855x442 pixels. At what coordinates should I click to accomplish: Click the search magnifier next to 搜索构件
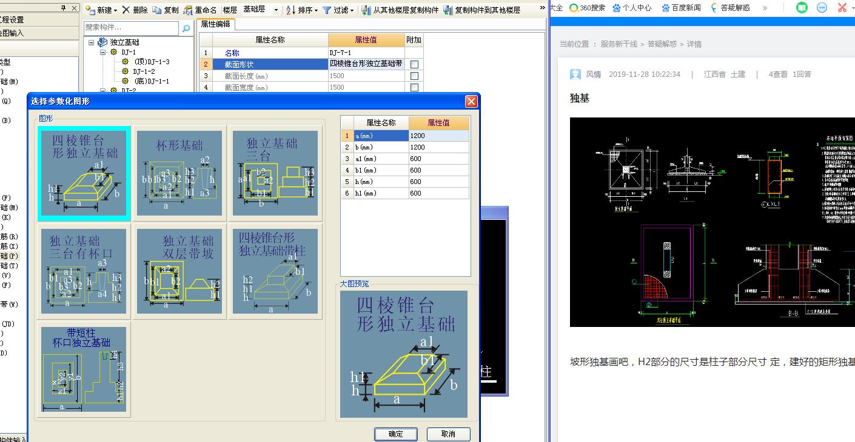coord(186,28)
